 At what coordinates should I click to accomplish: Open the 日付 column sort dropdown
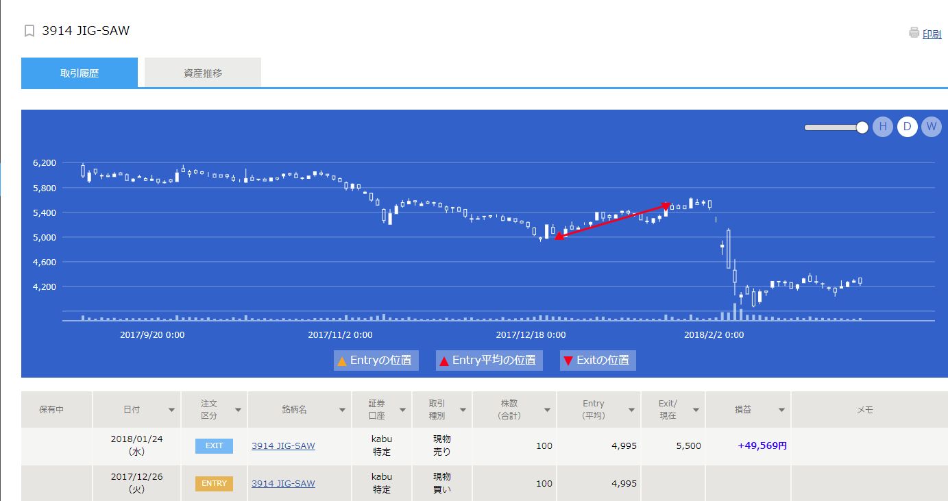point(171,410)
